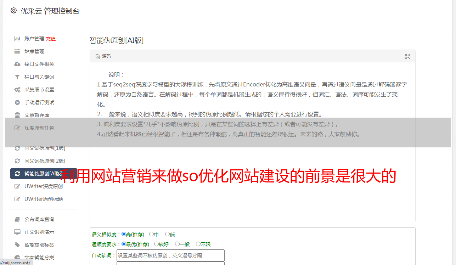Go to 同义词伪原创[1版] page

(x=45, y=148)
